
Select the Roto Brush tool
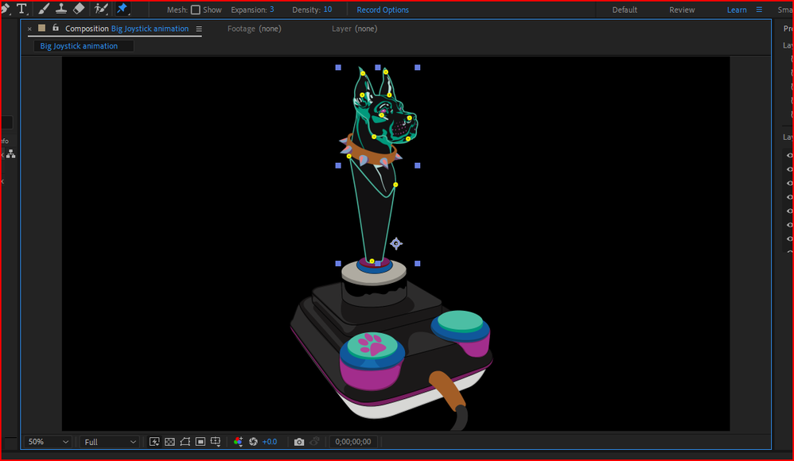click(101, 10)
